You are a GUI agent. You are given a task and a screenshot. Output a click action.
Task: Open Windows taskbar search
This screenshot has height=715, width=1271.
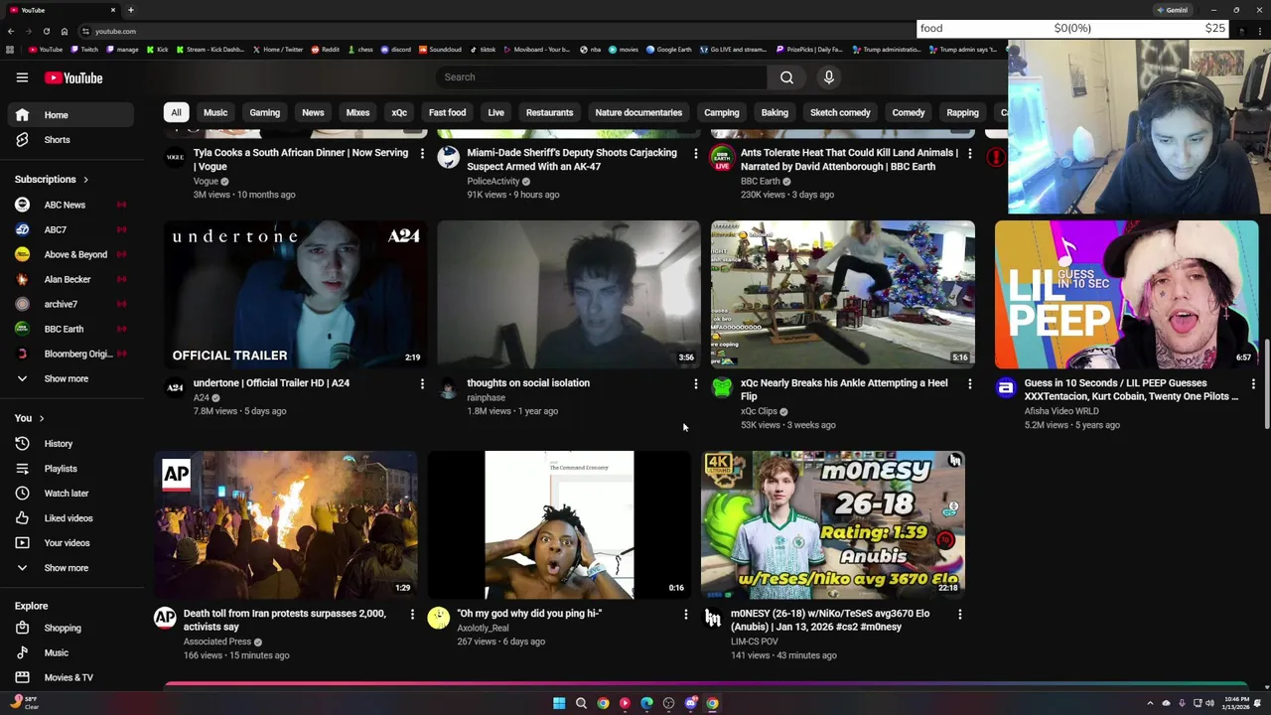pyautogui.click(x=581, y=703)
